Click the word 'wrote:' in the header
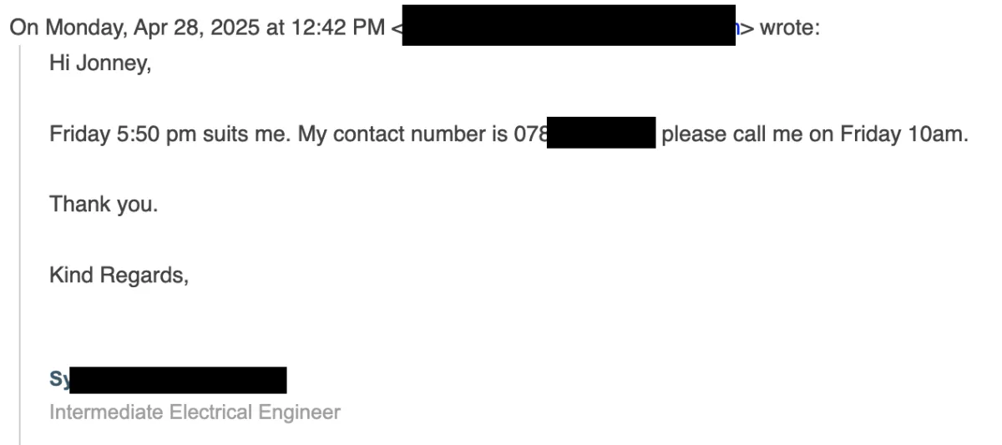This screenshot has width=1002, height=445. pyautogui.click(x=790, y=28)
